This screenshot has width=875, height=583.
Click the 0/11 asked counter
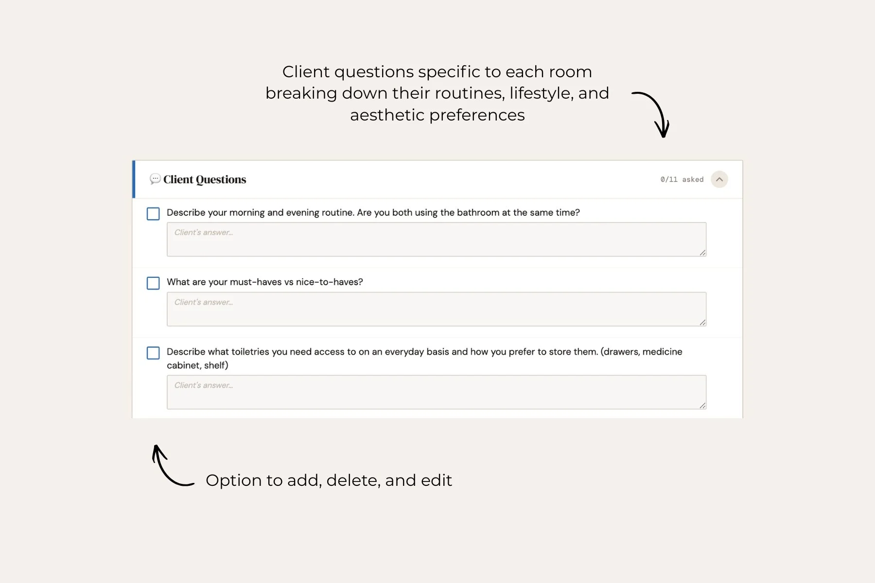coord(682,179)
